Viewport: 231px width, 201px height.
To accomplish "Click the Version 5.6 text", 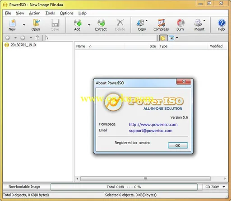I will [x=179, y=117].
